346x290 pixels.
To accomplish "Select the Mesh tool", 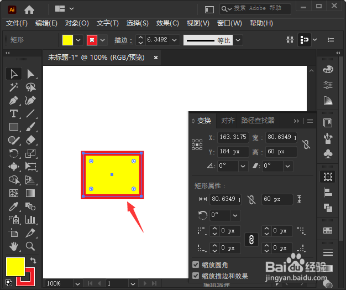I will [14, 193].
